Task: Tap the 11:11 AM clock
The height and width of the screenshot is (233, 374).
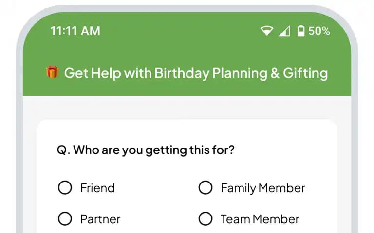Action: point(75,31)
